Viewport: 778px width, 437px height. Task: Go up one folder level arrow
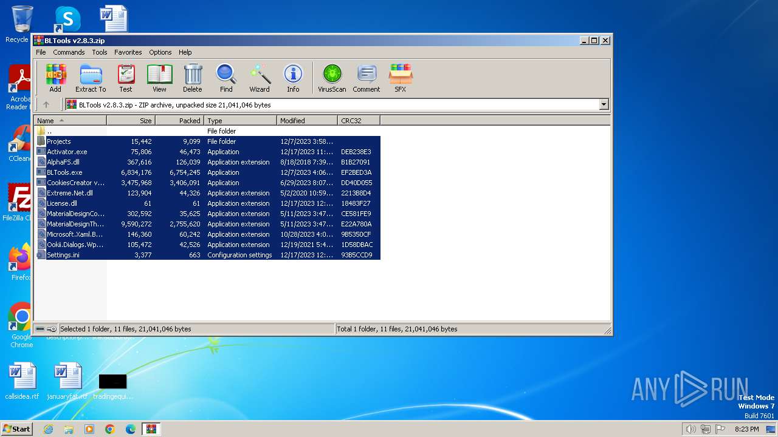tap(46, 104)
